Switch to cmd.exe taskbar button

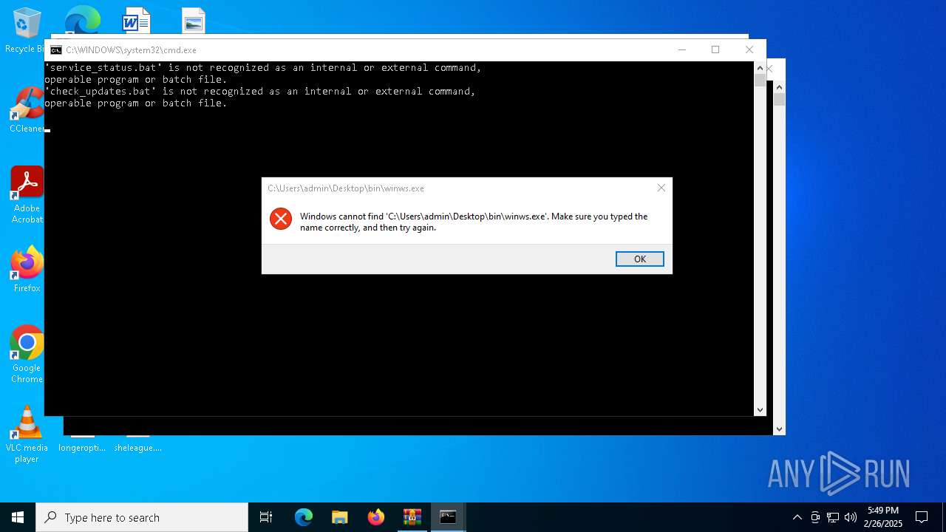pyautogui.click(x=449, y=517)
